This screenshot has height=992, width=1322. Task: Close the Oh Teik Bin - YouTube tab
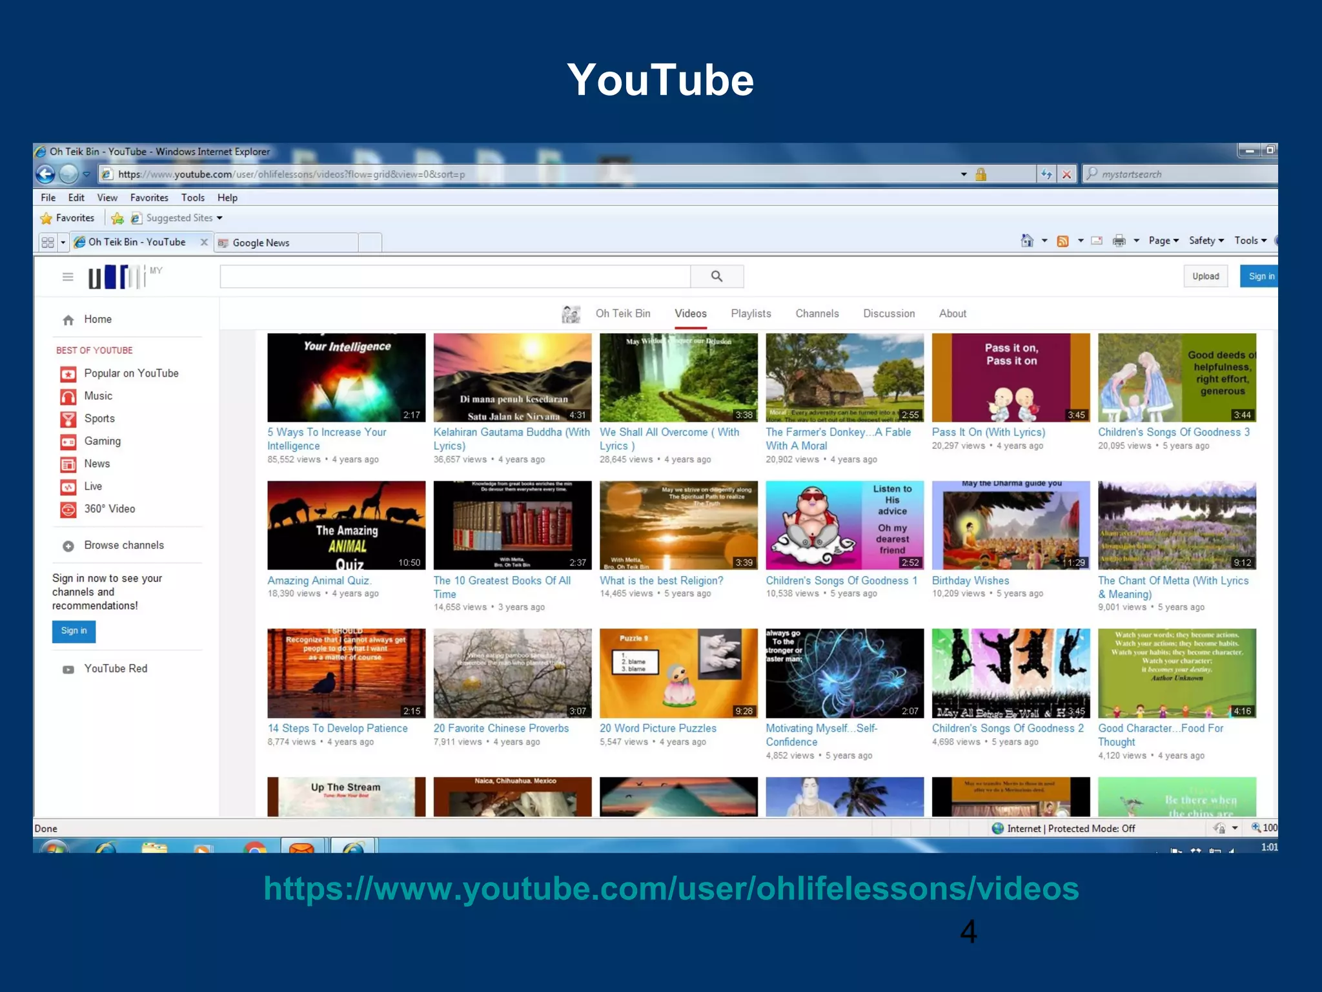point(204,242)
